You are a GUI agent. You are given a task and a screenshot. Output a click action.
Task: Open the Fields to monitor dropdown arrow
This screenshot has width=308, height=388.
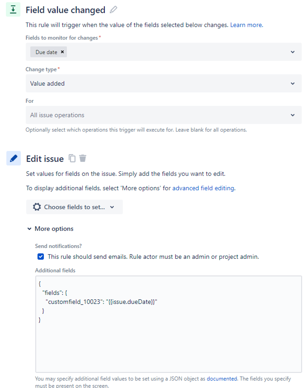293,52
